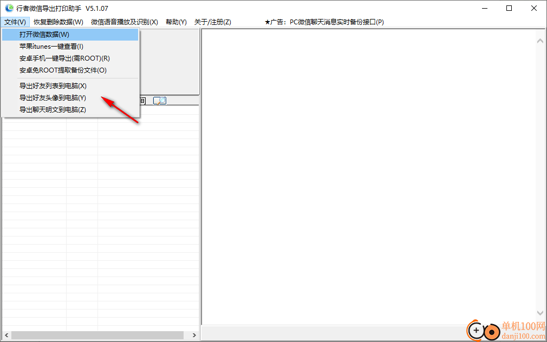The height and width of the screenshot is (342, 547).
Task: Open the 文件(V) menu
Action: pos(15,22)
